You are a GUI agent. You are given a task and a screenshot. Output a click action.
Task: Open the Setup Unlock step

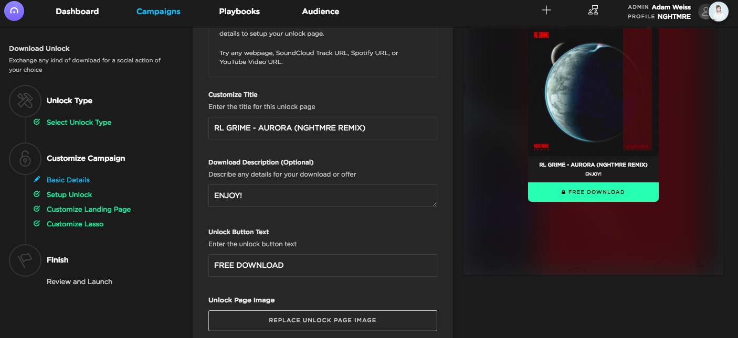(x=69, y=194)
